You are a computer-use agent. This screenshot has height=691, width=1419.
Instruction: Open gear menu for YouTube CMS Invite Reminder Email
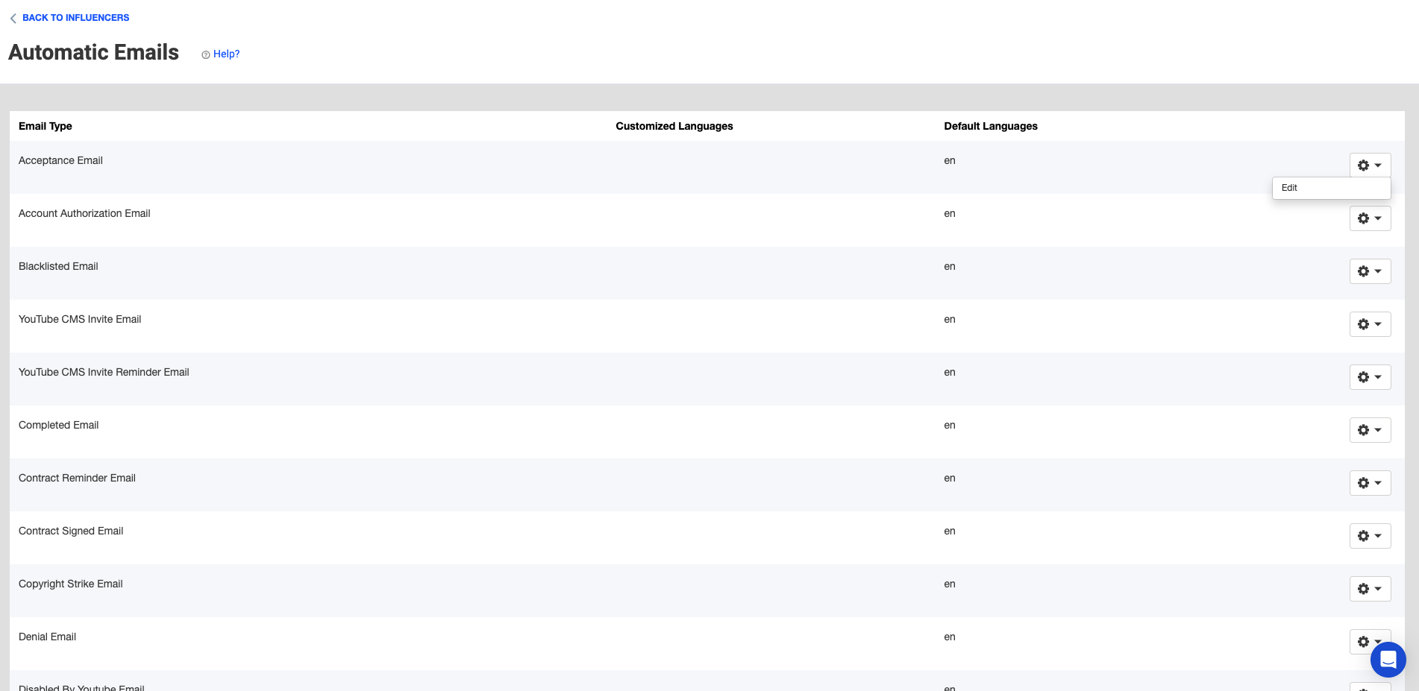tap(1370, 377)
